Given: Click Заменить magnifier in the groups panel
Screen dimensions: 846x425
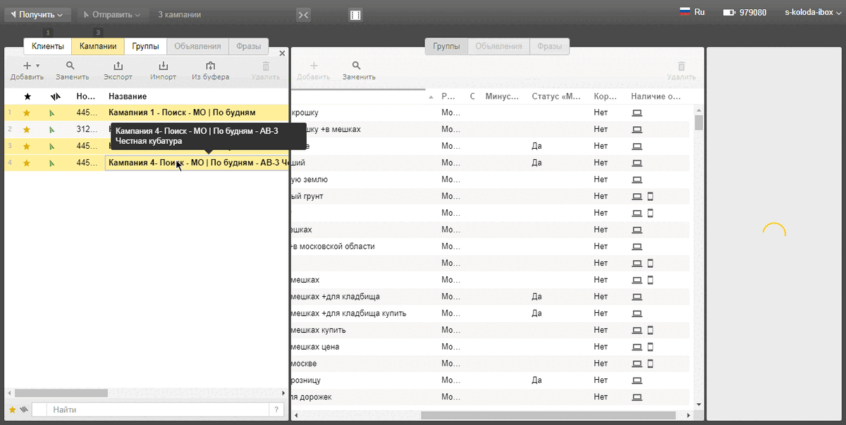Looking at the screenshot, I should (357, 66).
